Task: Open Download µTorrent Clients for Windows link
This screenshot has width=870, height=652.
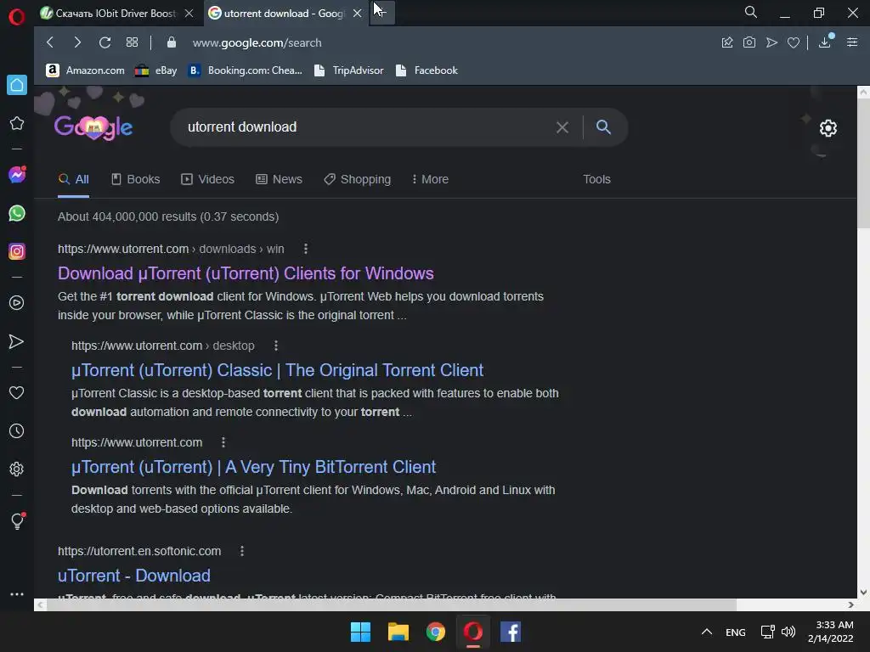Action: point(246,273)
